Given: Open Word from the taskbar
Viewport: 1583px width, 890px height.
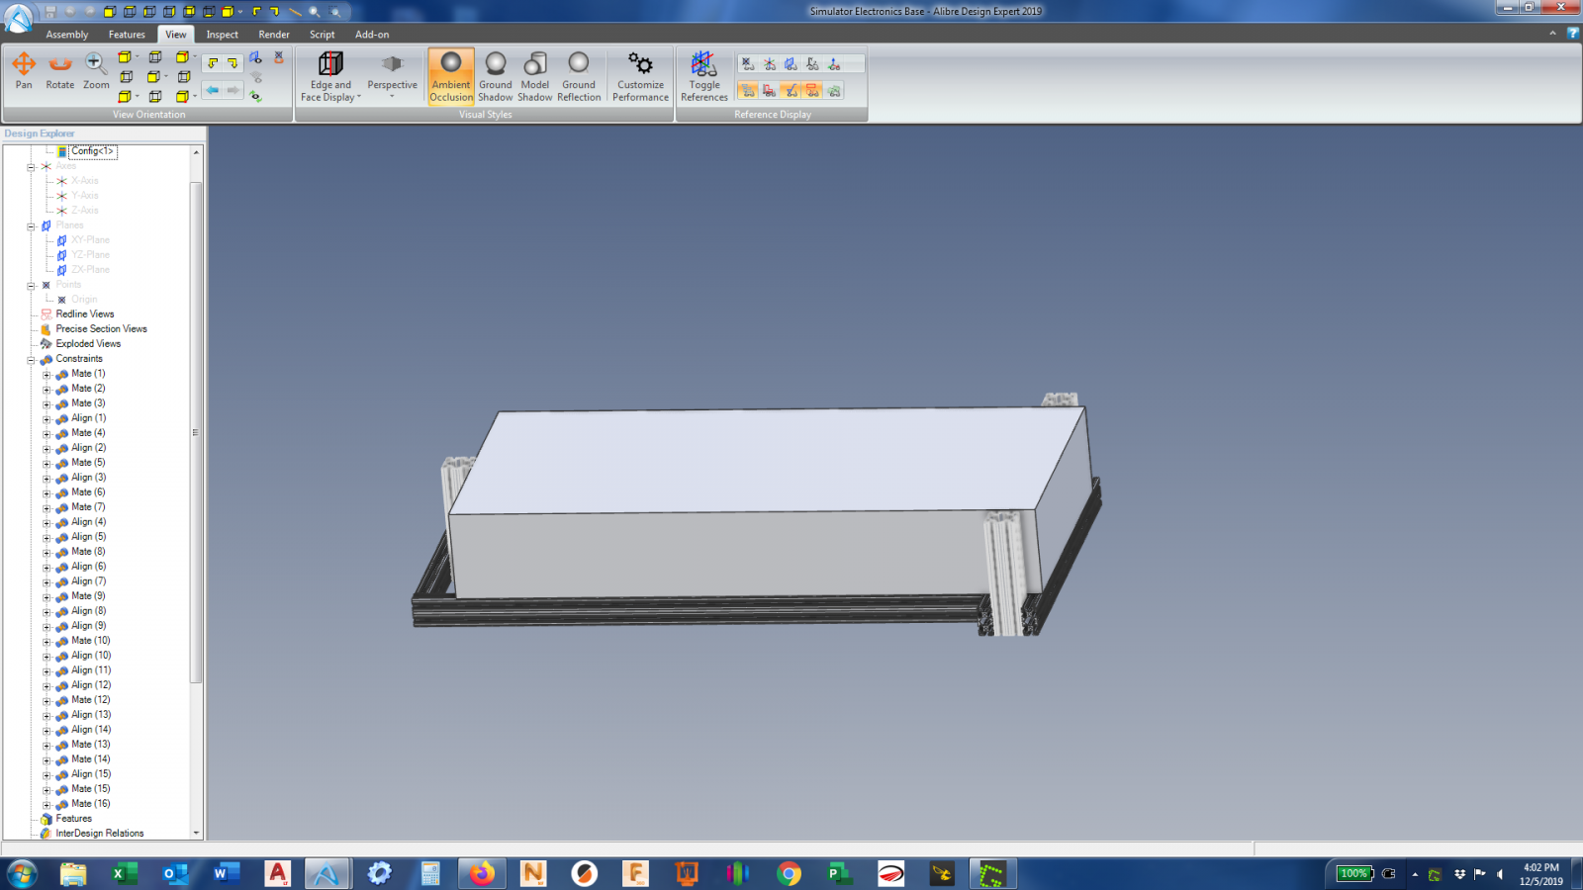Looking at the screenshot, I should (226, 874).
